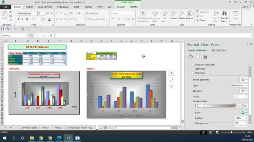Select Automatic fill option
The width and height of the screenshot is (254, 142).
[x=192, y=73]
